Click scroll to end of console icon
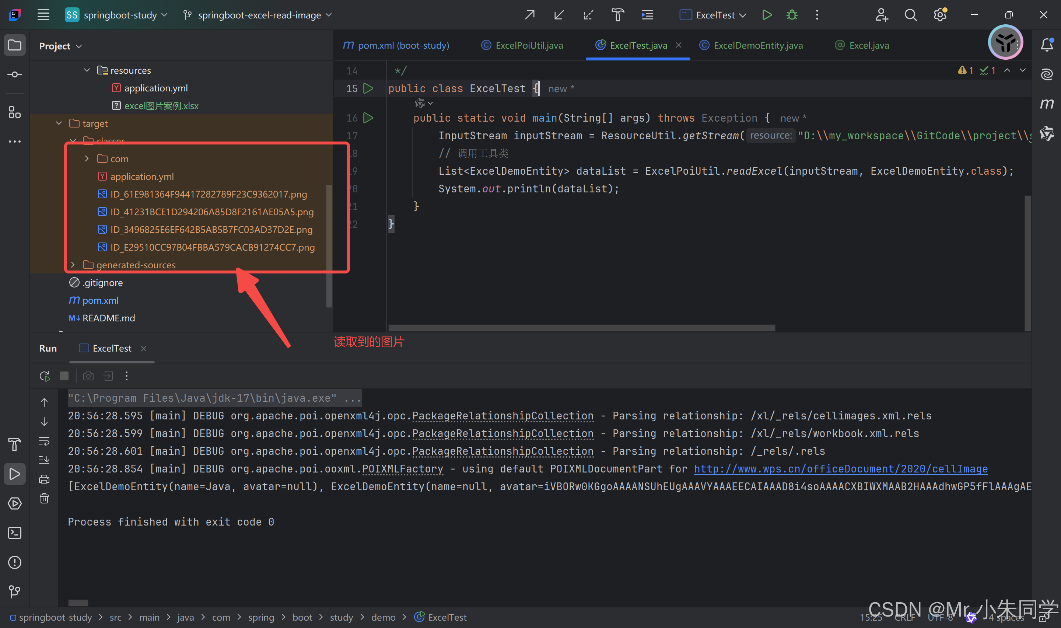1061x628 pixels. 45,460
